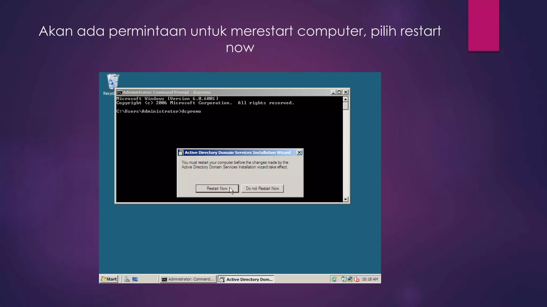Click the 10:18 AM taskbar clock
This screenshot has height=307, width=547.
pos(370,279)
